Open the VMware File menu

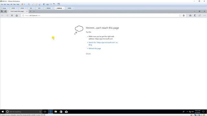pyautogui.click(x=2, y=4)
